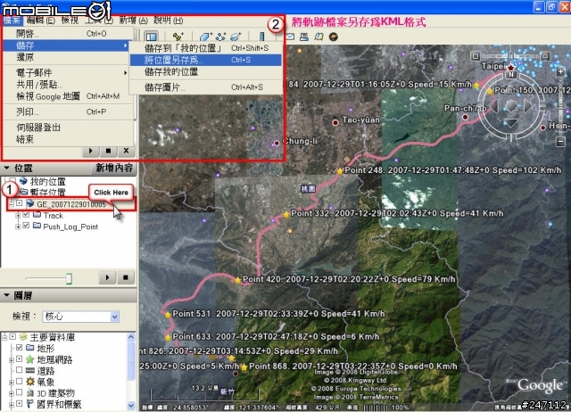Click the sky mode toolbar icon

(333, 37)
